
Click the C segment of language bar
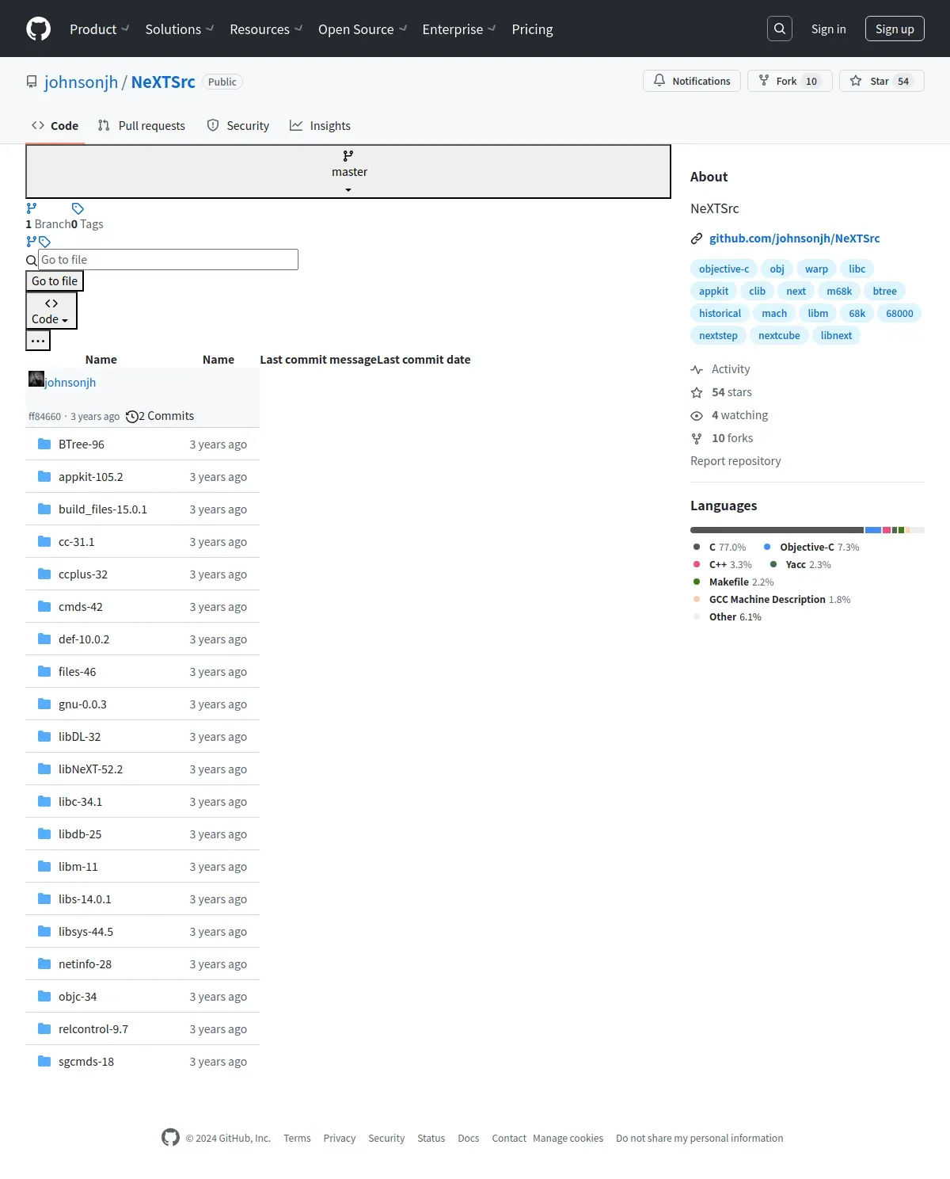pyautogui.click(x=777, y=530)
